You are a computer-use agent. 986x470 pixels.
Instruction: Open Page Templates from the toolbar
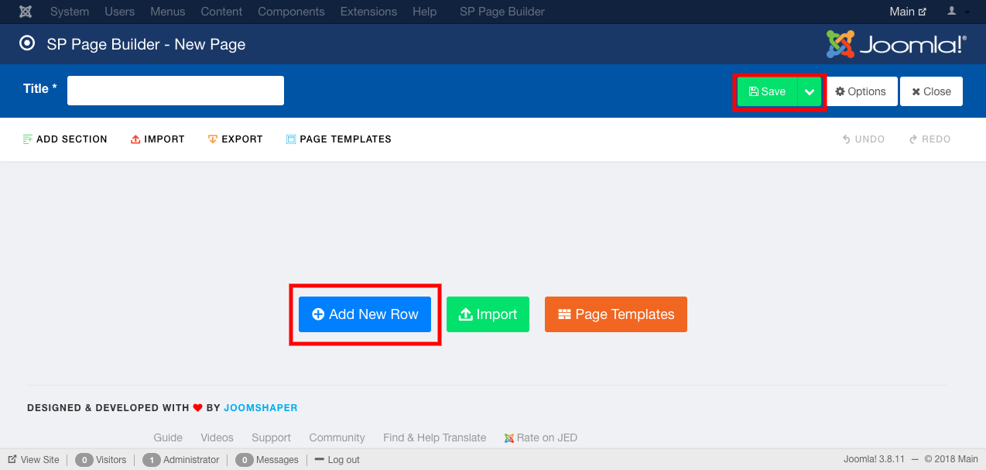tap(338, 139)
